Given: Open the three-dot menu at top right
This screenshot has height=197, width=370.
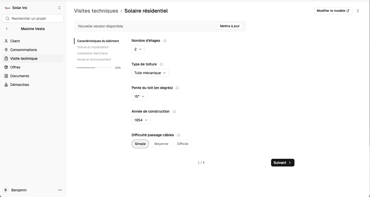Looking at the screenshot, I should coord(358,11).
